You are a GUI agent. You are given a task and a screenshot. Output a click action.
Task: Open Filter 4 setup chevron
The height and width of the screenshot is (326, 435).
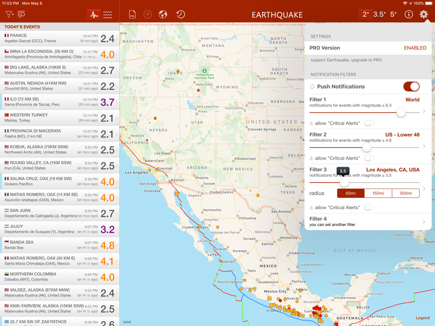pos(424,222)
